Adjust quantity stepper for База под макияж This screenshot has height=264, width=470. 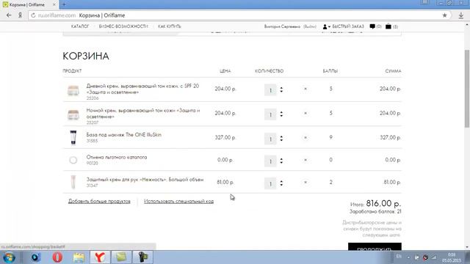(x=281, y=139)
